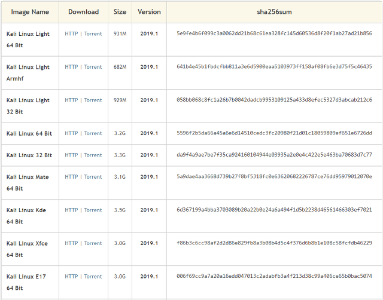Select the Kali Linux 64 Bit name cell
This screenshot has width=383, height=300.
[29, 133]
